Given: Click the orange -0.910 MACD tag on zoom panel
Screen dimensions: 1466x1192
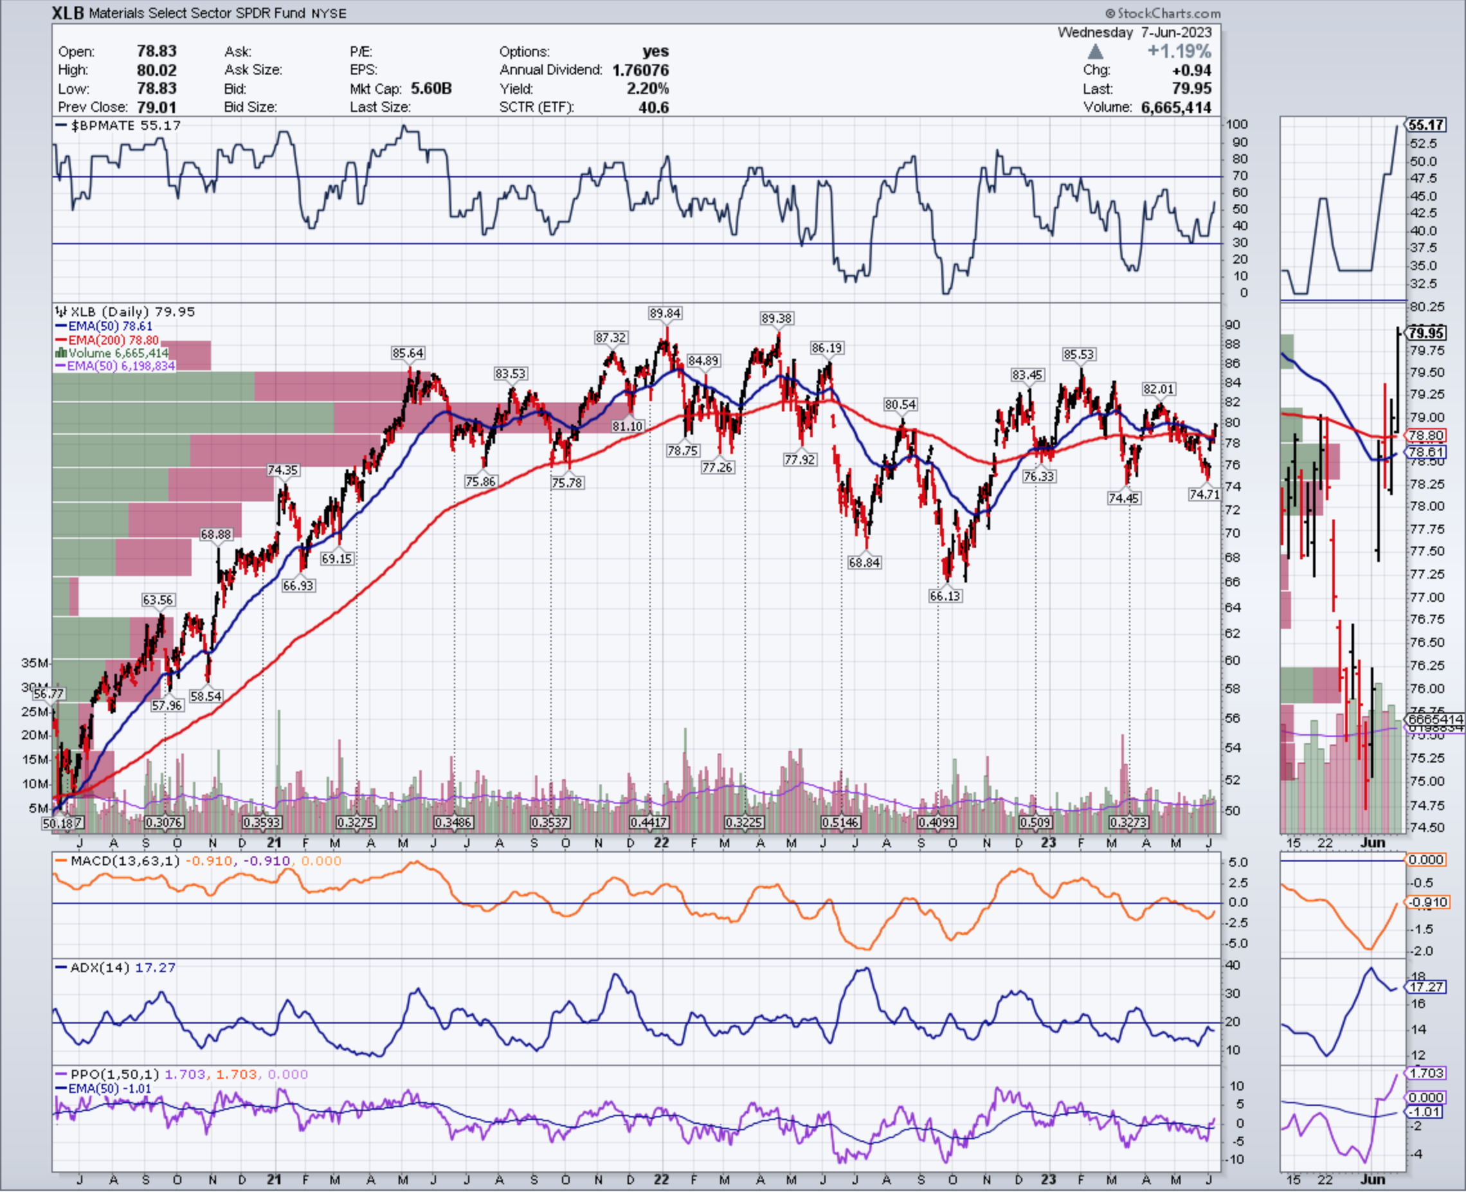Looking at the screenshot, I should [1428, 902].
